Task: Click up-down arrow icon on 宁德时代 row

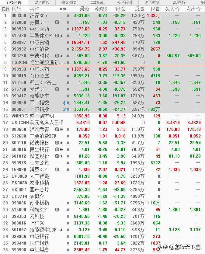Action: (61, 56)
